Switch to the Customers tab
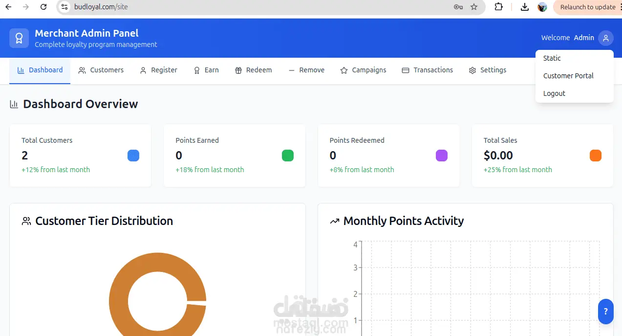Image resolution: width=622 pixels, height=336 pixels. click(101, 70)
